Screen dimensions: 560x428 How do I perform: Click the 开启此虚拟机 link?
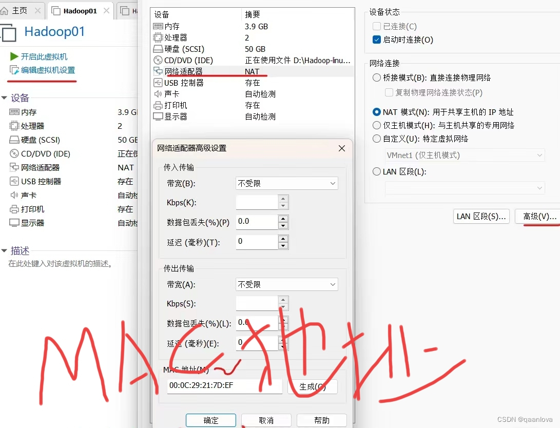[44, 56]
